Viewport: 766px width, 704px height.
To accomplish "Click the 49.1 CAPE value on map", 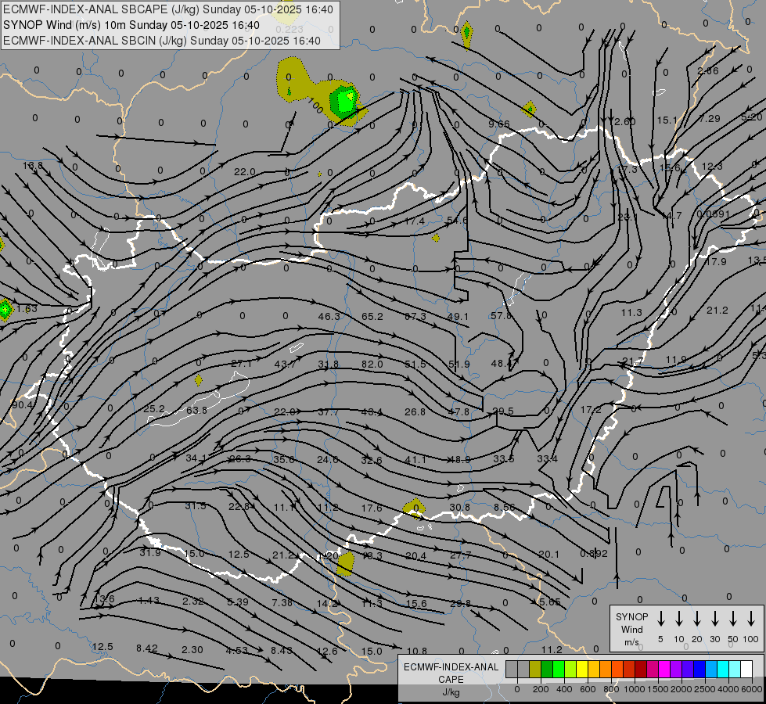I will point(458,317).
